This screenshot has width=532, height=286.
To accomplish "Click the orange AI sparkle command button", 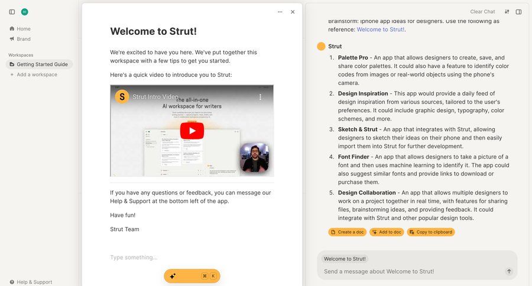I will tap(192, 276).
